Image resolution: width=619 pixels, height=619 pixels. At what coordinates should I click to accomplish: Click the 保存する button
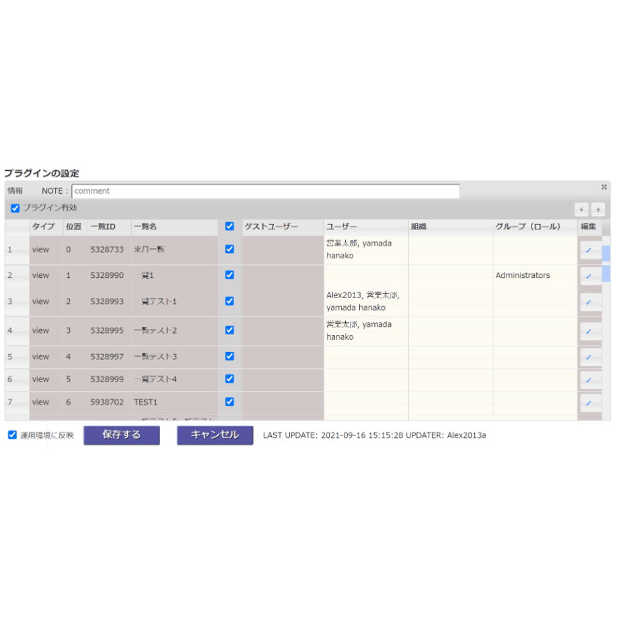(122, 435)
